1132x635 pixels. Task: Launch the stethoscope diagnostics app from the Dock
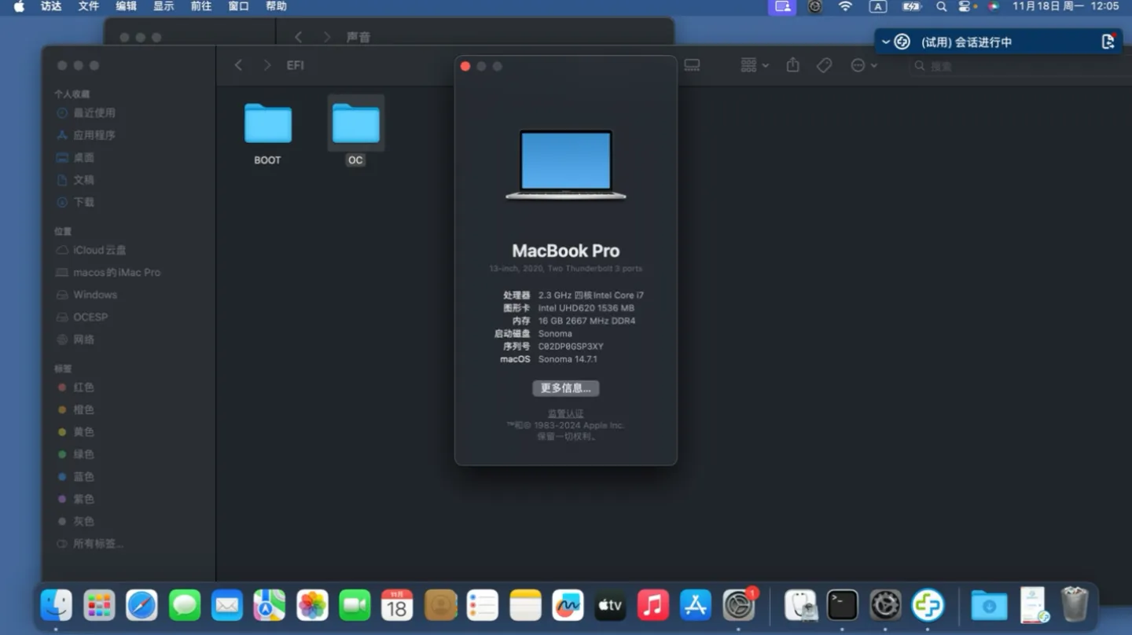(x=799, y=605)
